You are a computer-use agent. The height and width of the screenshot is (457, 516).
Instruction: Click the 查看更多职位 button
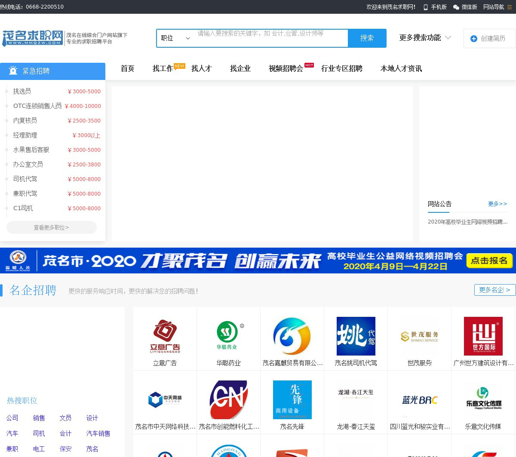52,227
